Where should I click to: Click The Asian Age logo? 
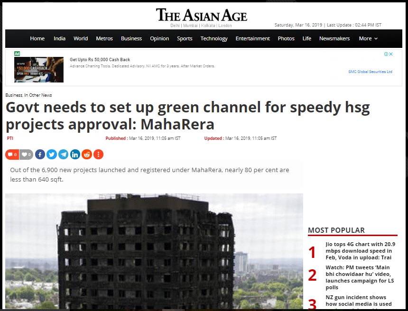(x=202, y=15)
